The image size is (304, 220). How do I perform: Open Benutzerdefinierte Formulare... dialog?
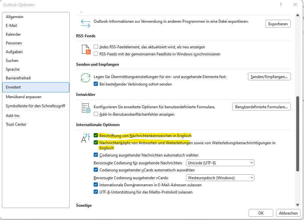[x=261, y=107]
